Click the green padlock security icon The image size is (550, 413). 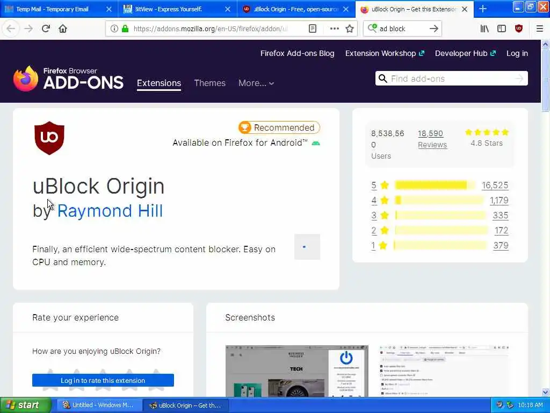click(x=125, y=29)
